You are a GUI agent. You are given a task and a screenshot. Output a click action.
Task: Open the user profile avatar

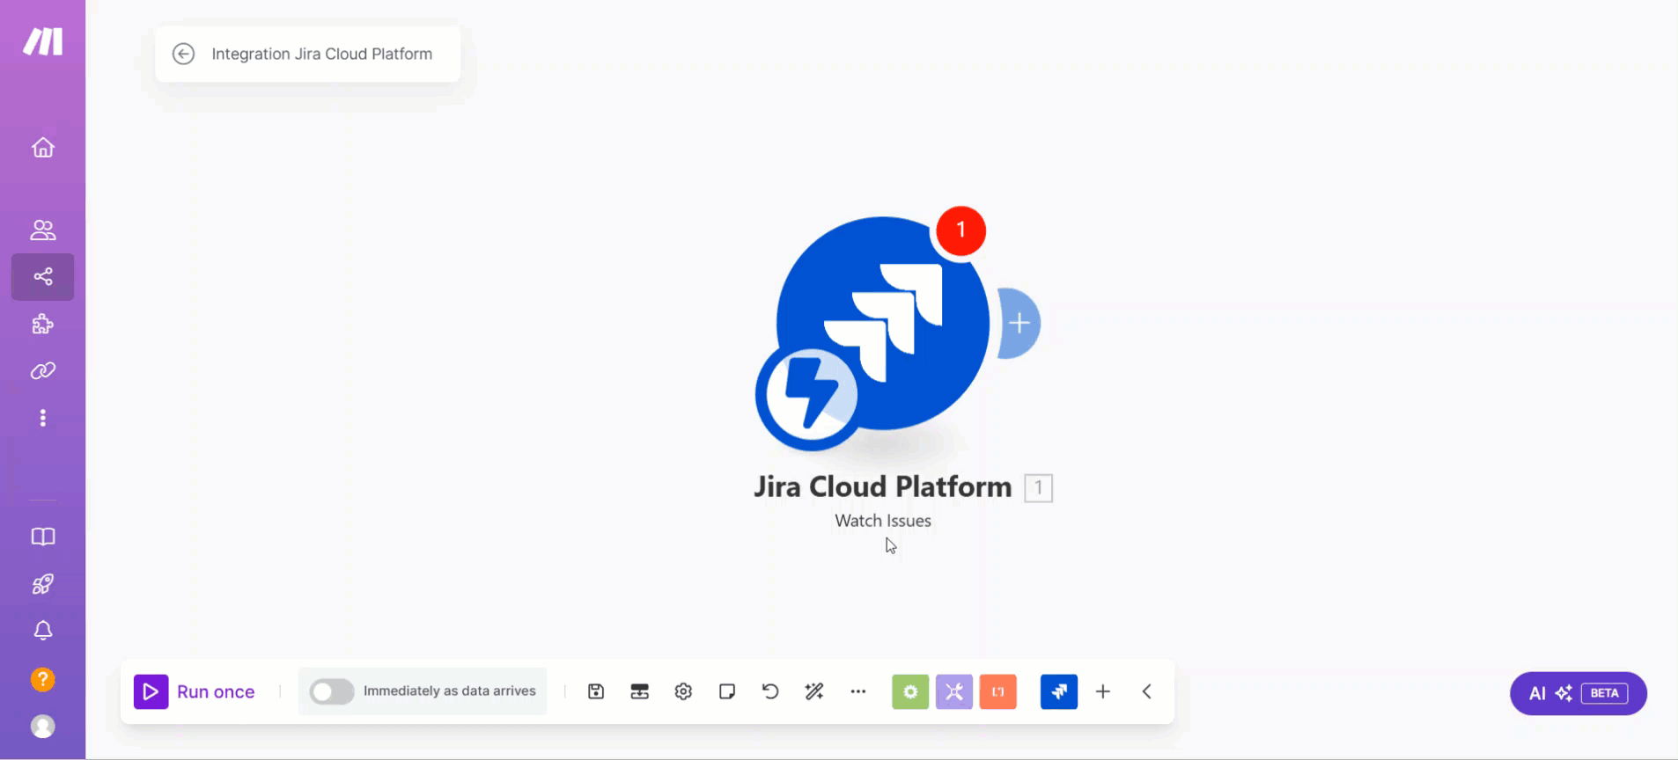click(43, 727)
